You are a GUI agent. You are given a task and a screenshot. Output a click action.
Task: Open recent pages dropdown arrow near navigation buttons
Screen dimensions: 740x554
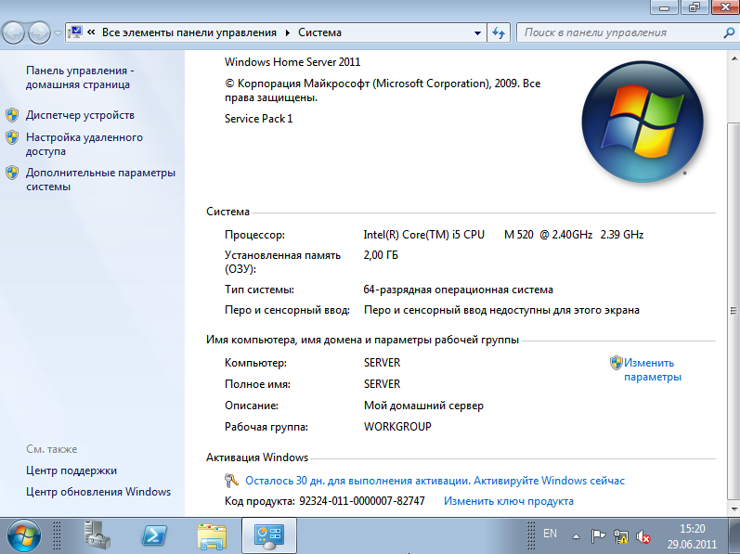[x=58, y=33]
